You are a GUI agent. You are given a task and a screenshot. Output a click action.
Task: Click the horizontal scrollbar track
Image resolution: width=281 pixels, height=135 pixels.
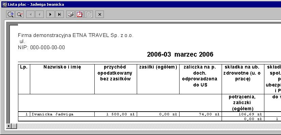point(149,126)
